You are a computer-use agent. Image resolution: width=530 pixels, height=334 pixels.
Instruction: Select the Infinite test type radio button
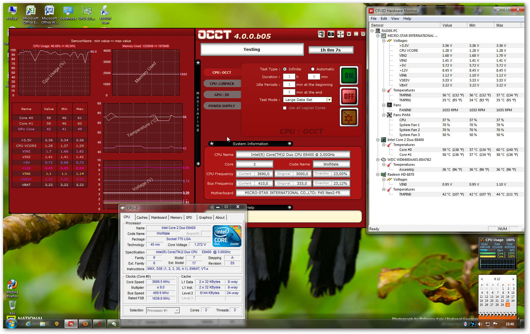tap(285, 69)
